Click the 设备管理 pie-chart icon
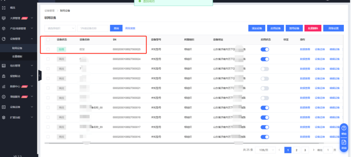Viewport: 351px width, 157px height. tap(3, 39)
